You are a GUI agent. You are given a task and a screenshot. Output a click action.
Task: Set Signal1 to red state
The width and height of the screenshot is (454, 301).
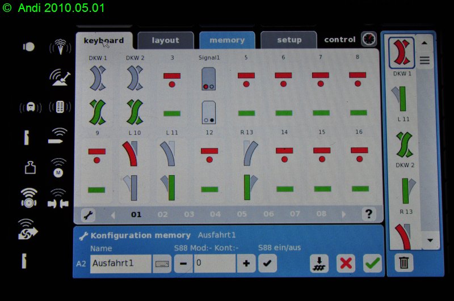(x=209, y=78)
